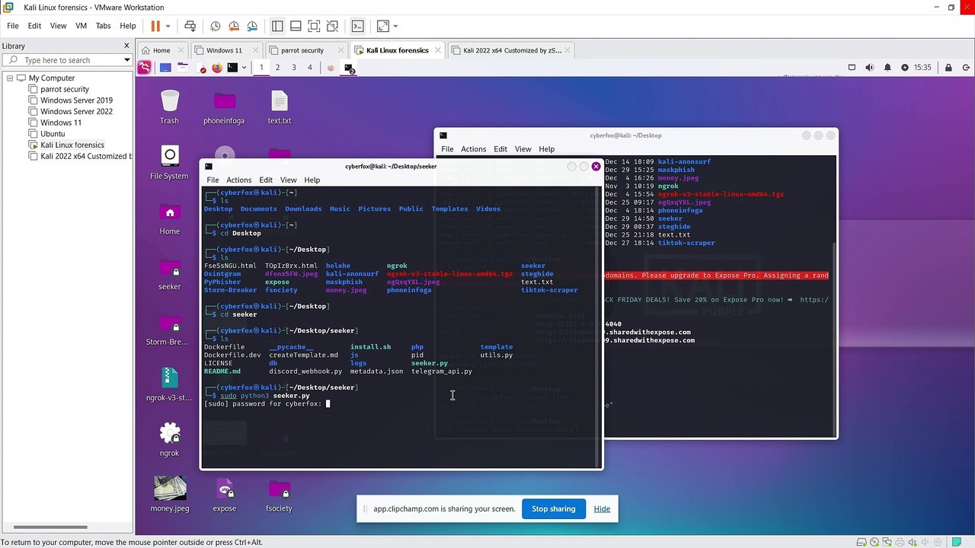Close the Kali Linux forensics tab
Image resolution: width=975 pixels, height=548 pixels.
(439, 50)
